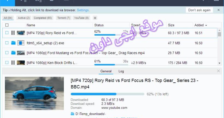The image size is (224, 118).
Task: Click the large progress bar in the details panel
Action: (107, 94)
